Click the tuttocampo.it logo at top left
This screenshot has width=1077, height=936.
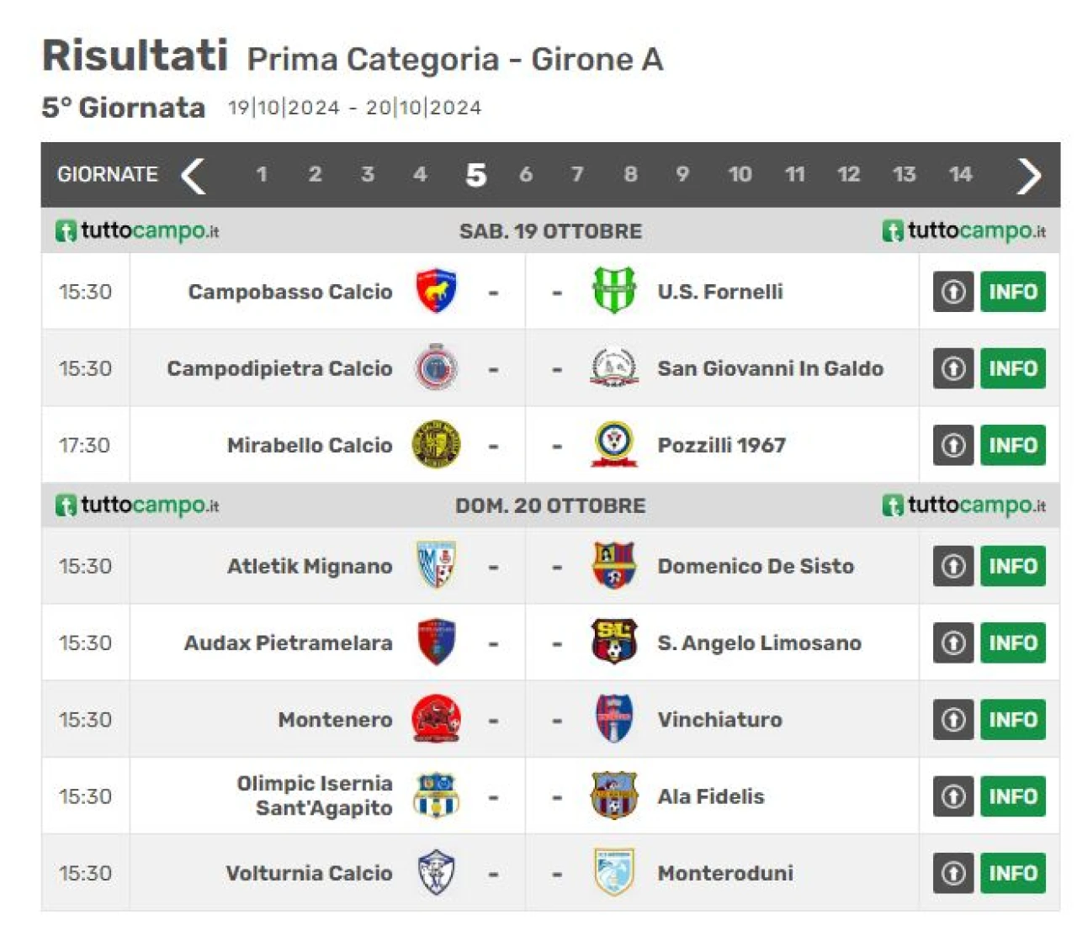click(x=137, y=230)
